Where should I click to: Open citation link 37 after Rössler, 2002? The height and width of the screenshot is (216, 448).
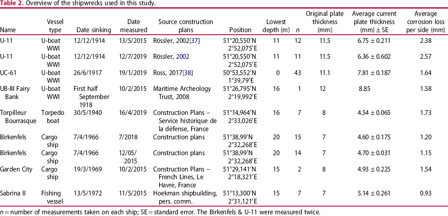coord(197,41)
